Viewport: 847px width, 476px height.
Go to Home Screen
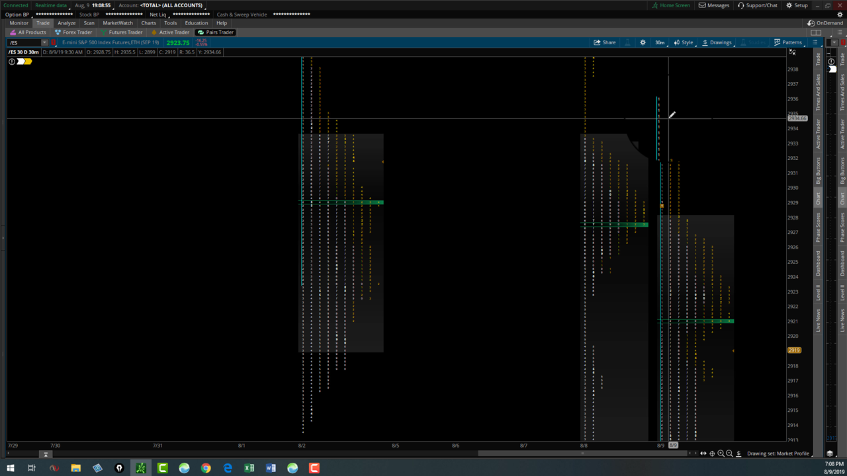[670, 5]
